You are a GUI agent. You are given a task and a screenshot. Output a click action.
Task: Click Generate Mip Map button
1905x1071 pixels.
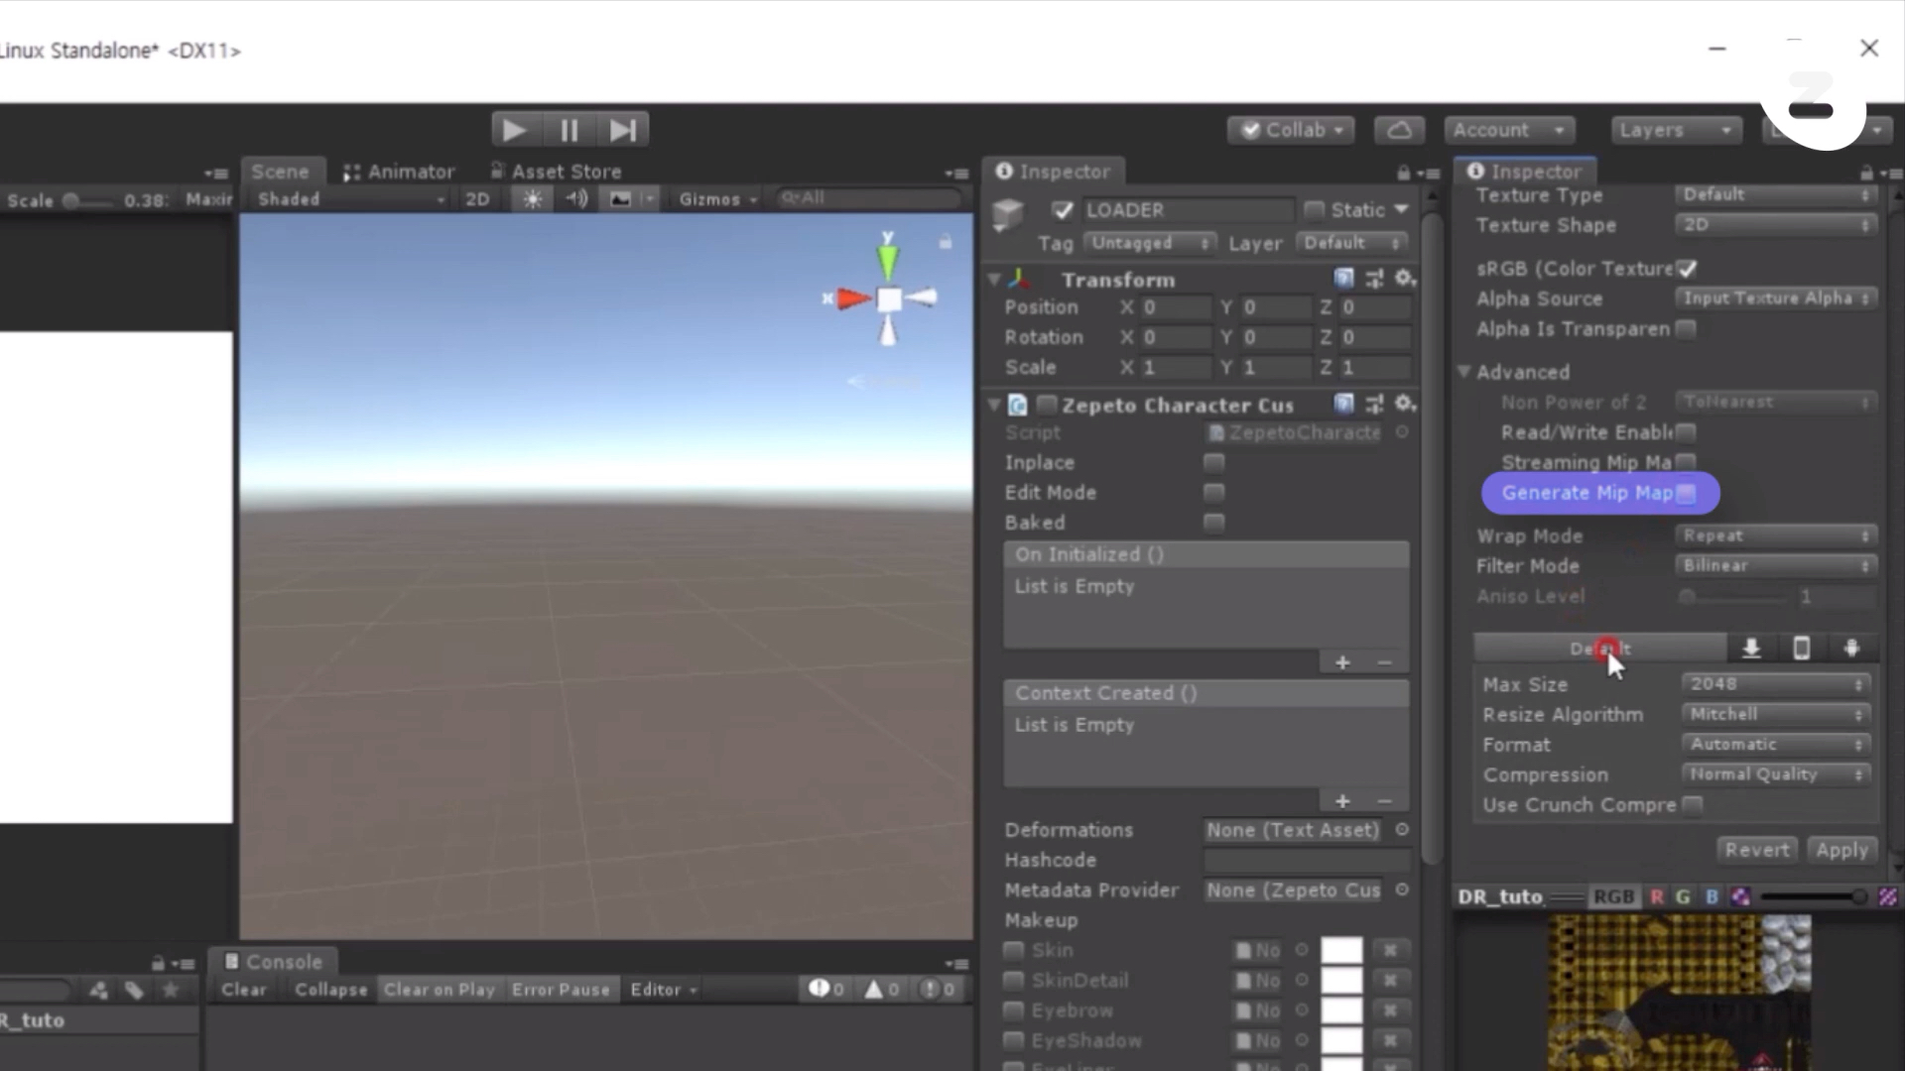(1598, 493)
